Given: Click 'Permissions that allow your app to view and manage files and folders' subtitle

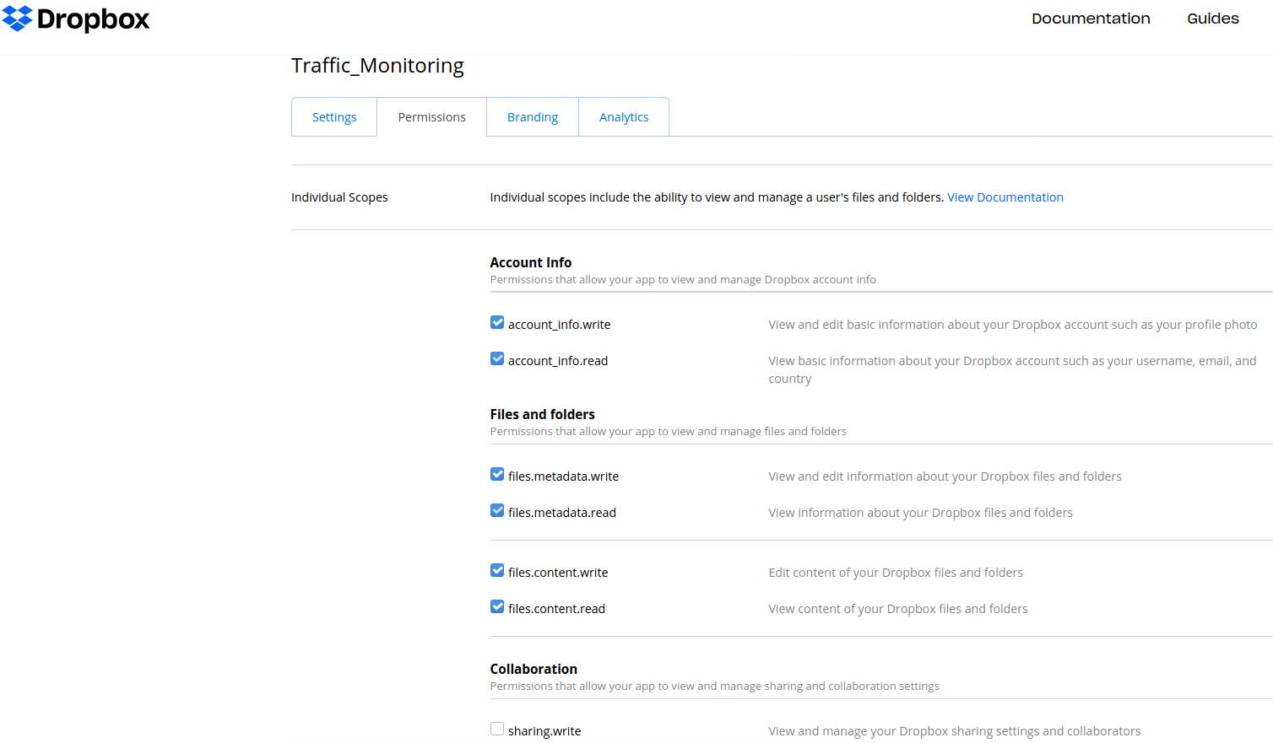Looking at the screenshot, I should (668, 432).
